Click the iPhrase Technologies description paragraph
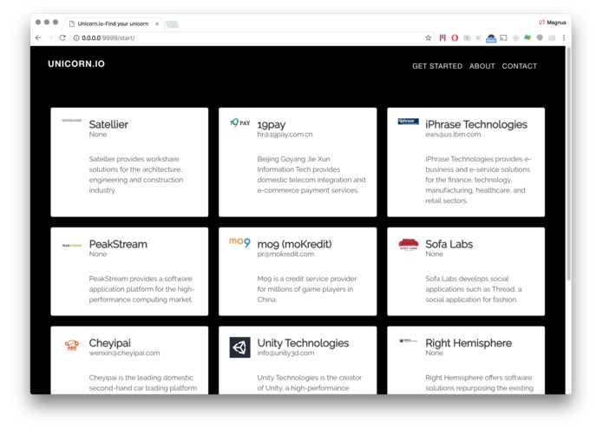The height and width of the screenshot is (429, 603). pyautogui.click(x=478, y=180)
